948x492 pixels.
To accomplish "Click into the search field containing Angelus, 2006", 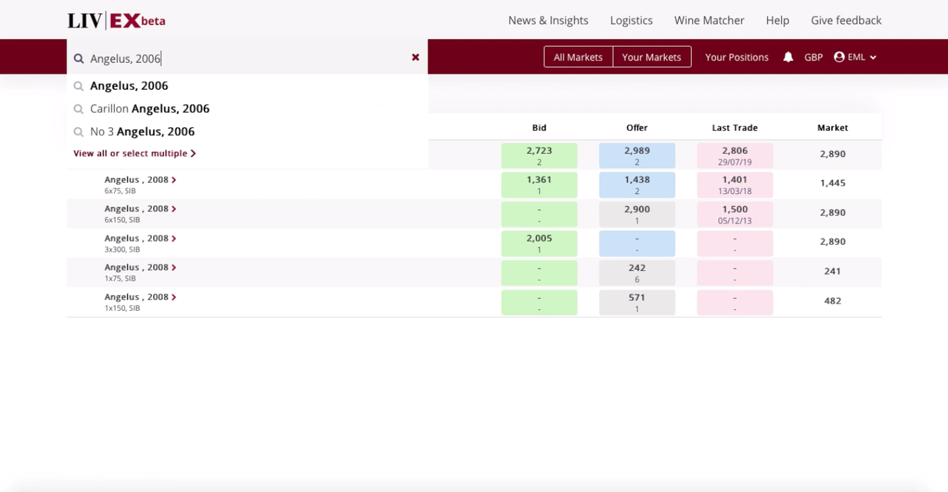I will click(x=247, y=58).
